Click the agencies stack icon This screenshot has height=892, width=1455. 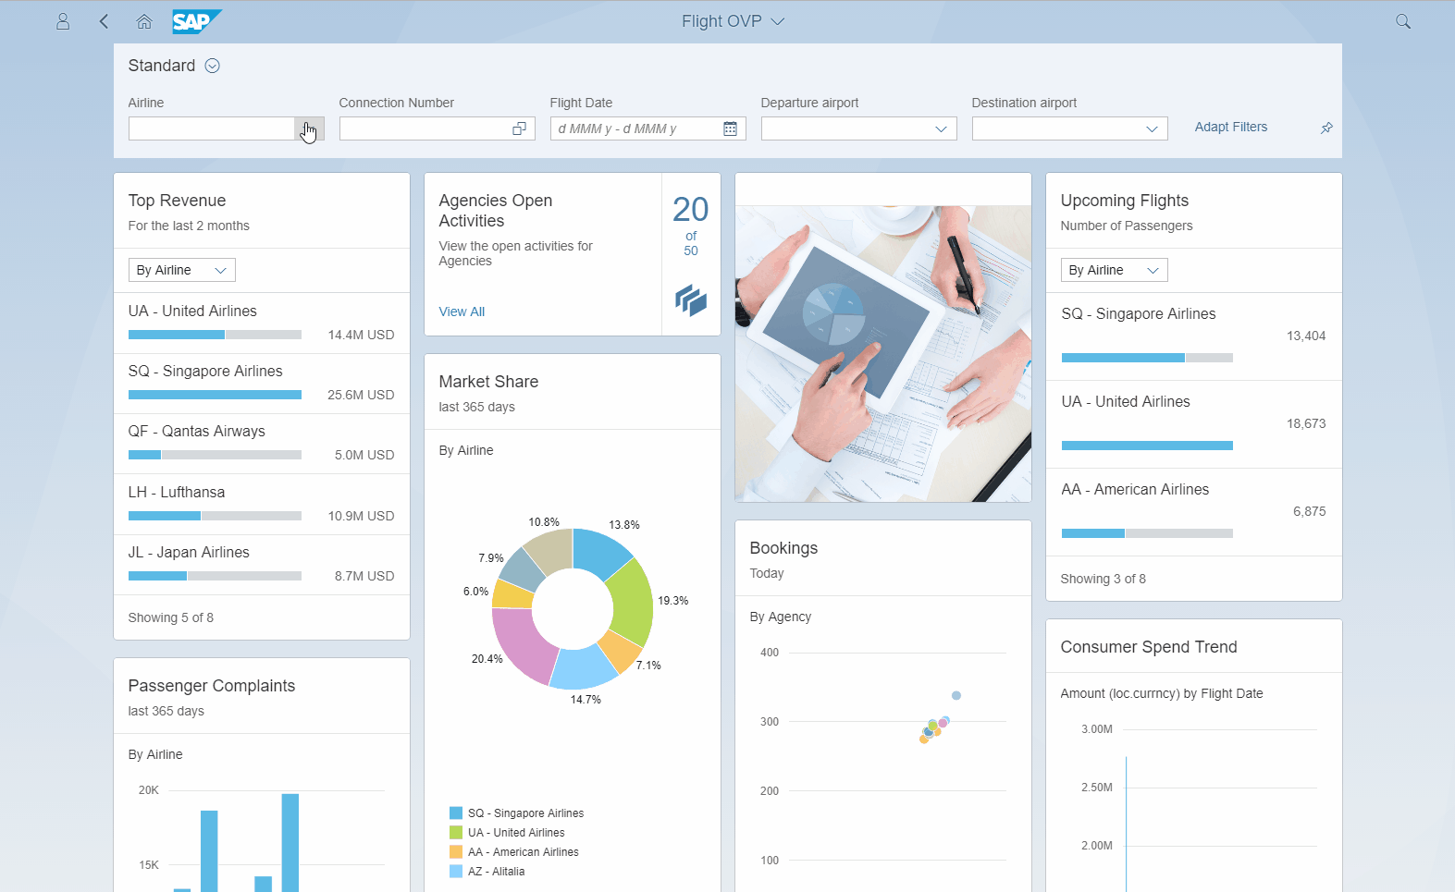[x=691, y=300]
